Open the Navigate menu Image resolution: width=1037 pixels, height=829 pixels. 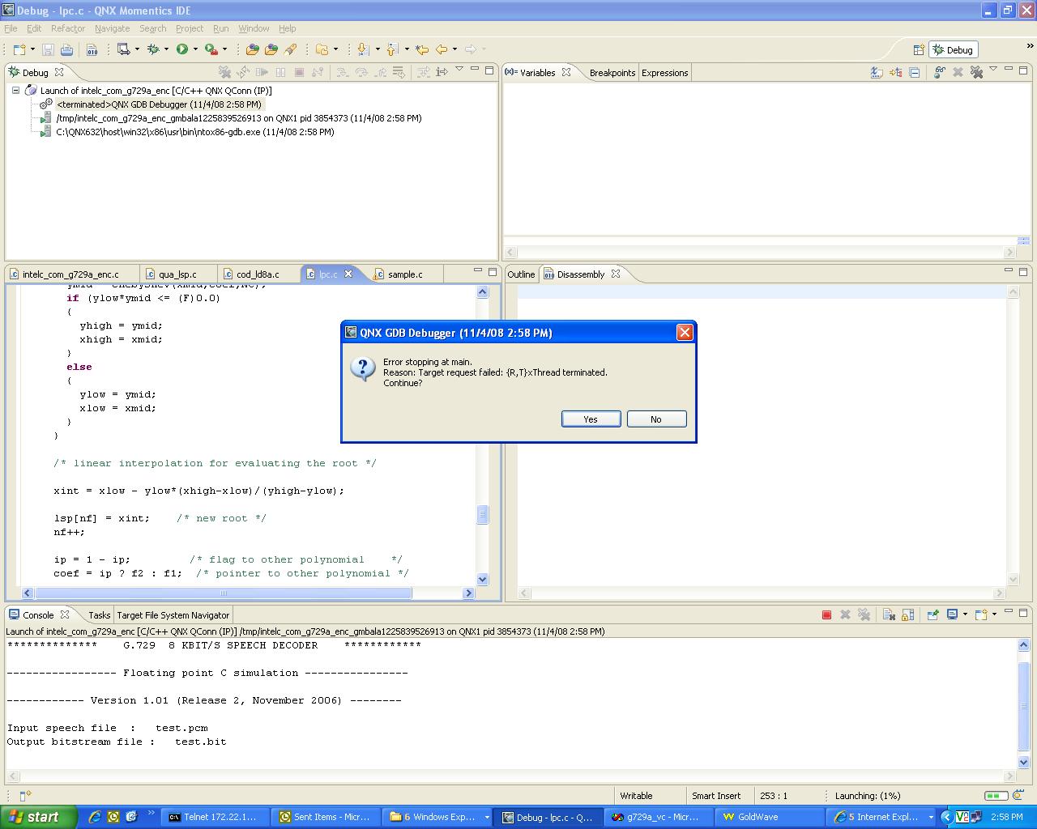point(112,28)
